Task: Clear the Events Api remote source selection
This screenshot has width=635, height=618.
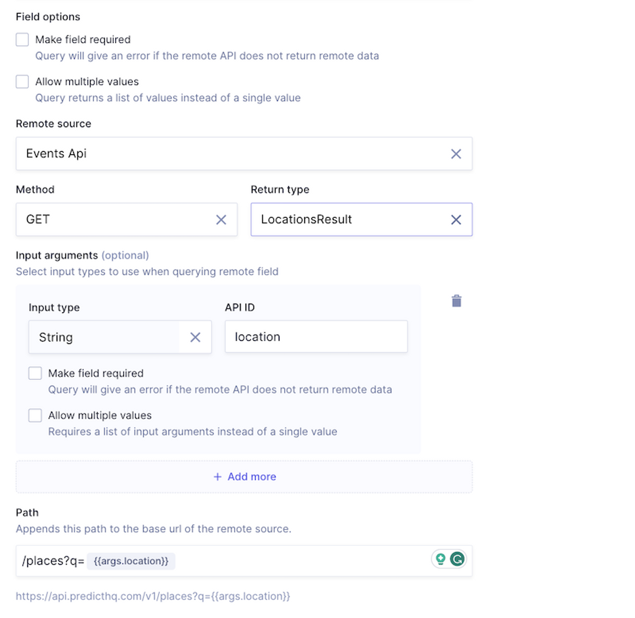Action: [x=456, y=154]
